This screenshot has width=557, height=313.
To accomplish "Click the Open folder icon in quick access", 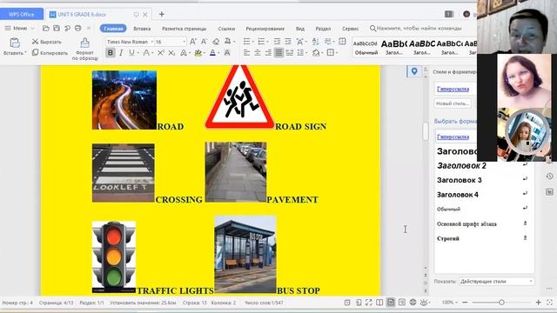I will [x=46, y=28].
